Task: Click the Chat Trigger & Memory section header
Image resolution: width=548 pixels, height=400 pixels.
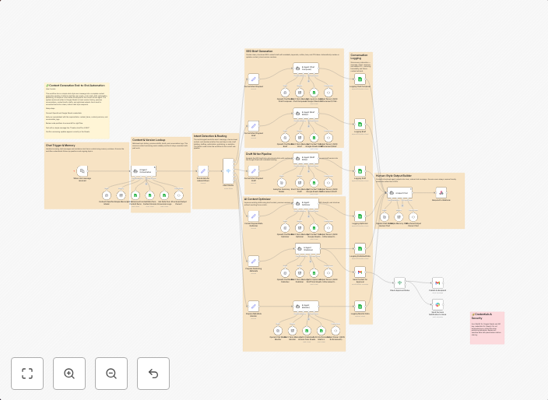Action: 61,146
